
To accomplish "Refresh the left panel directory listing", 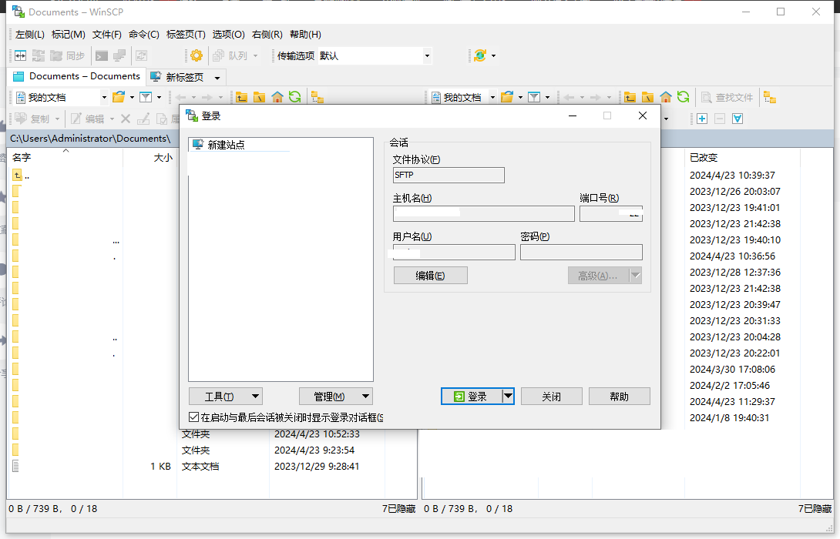I will pyautogui.click(x=294, y=97).
